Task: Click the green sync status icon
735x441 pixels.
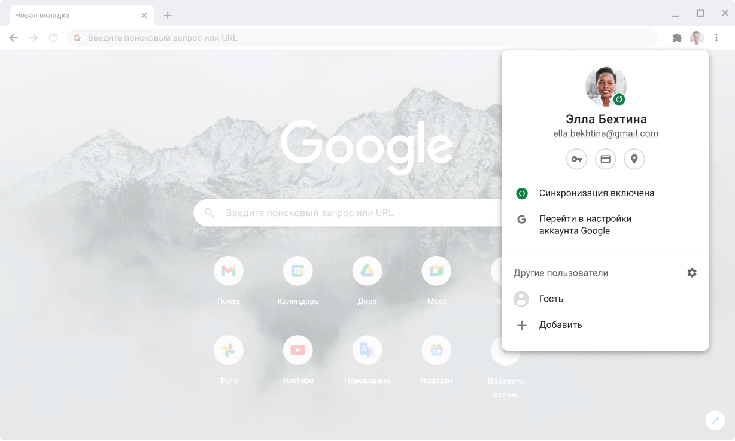Action: pyautogui.click(x=522, y=193)
